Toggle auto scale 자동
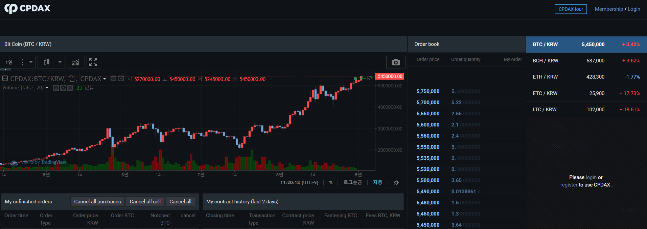Screen dimensions: 647x229 377,182
